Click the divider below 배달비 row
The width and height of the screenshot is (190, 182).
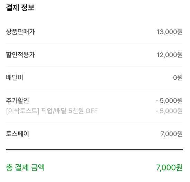coord(94,89)
